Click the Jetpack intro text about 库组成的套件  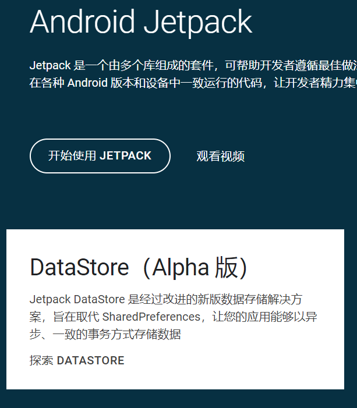pyautogui.click(x=193, y=74)
